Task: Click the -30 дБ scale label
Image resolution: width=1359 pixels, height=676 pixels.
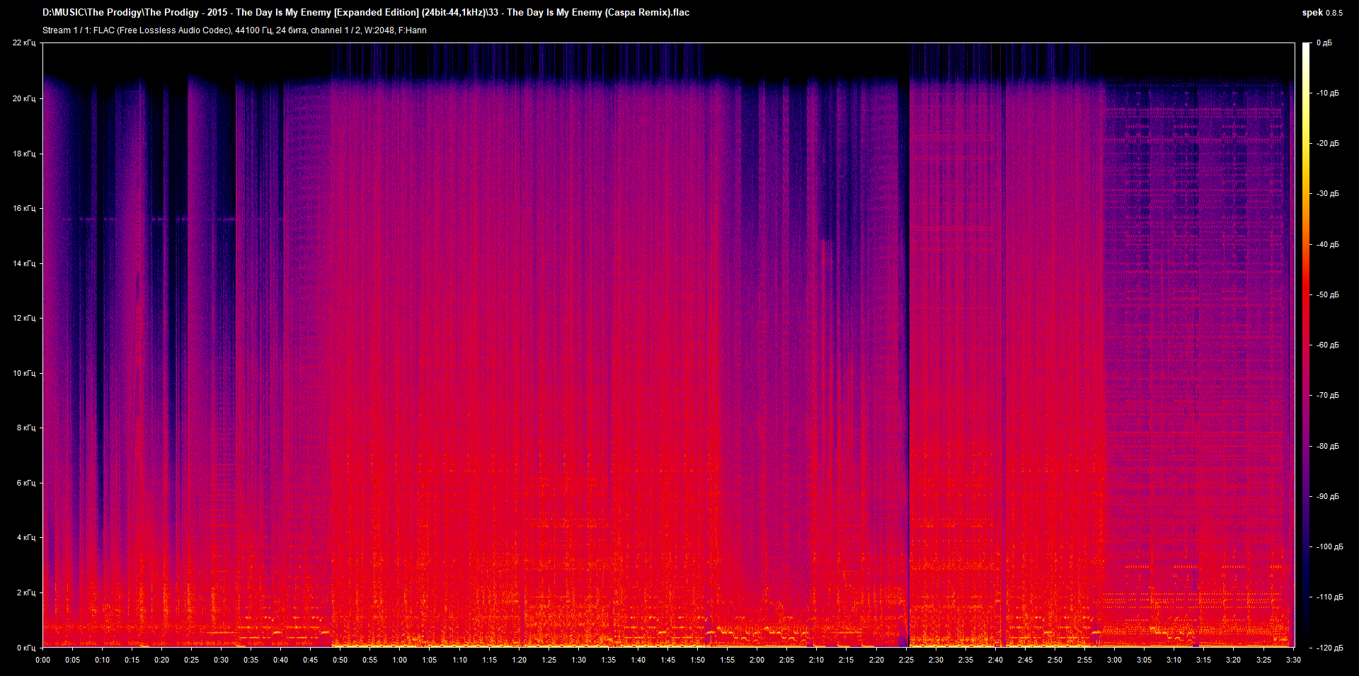Action: (x=1327, y=193)
